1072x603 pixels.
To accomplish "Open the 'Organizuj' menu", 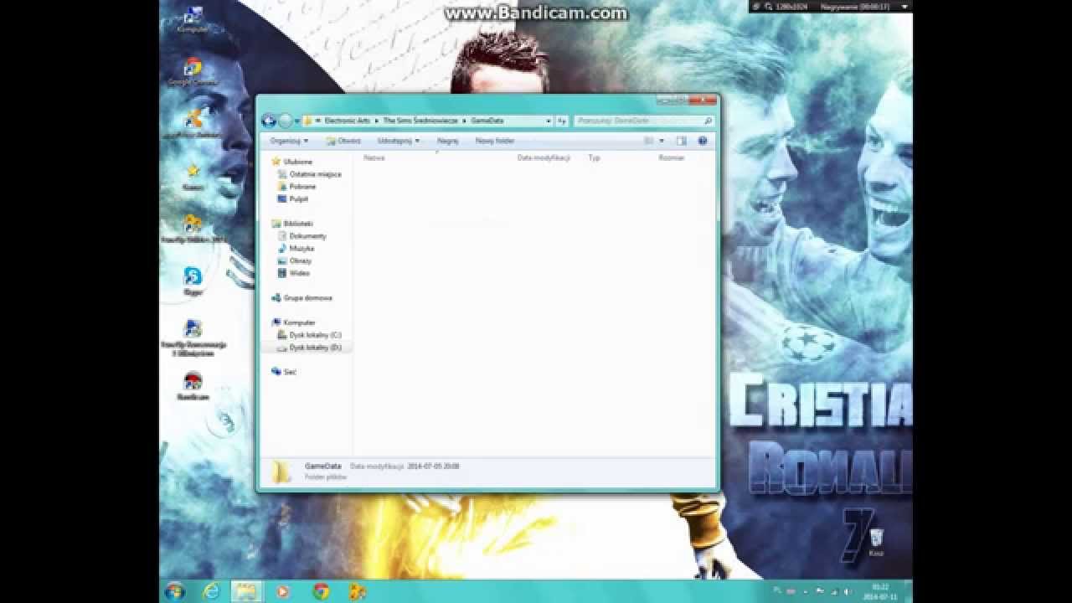I will (x=289, y=141).
